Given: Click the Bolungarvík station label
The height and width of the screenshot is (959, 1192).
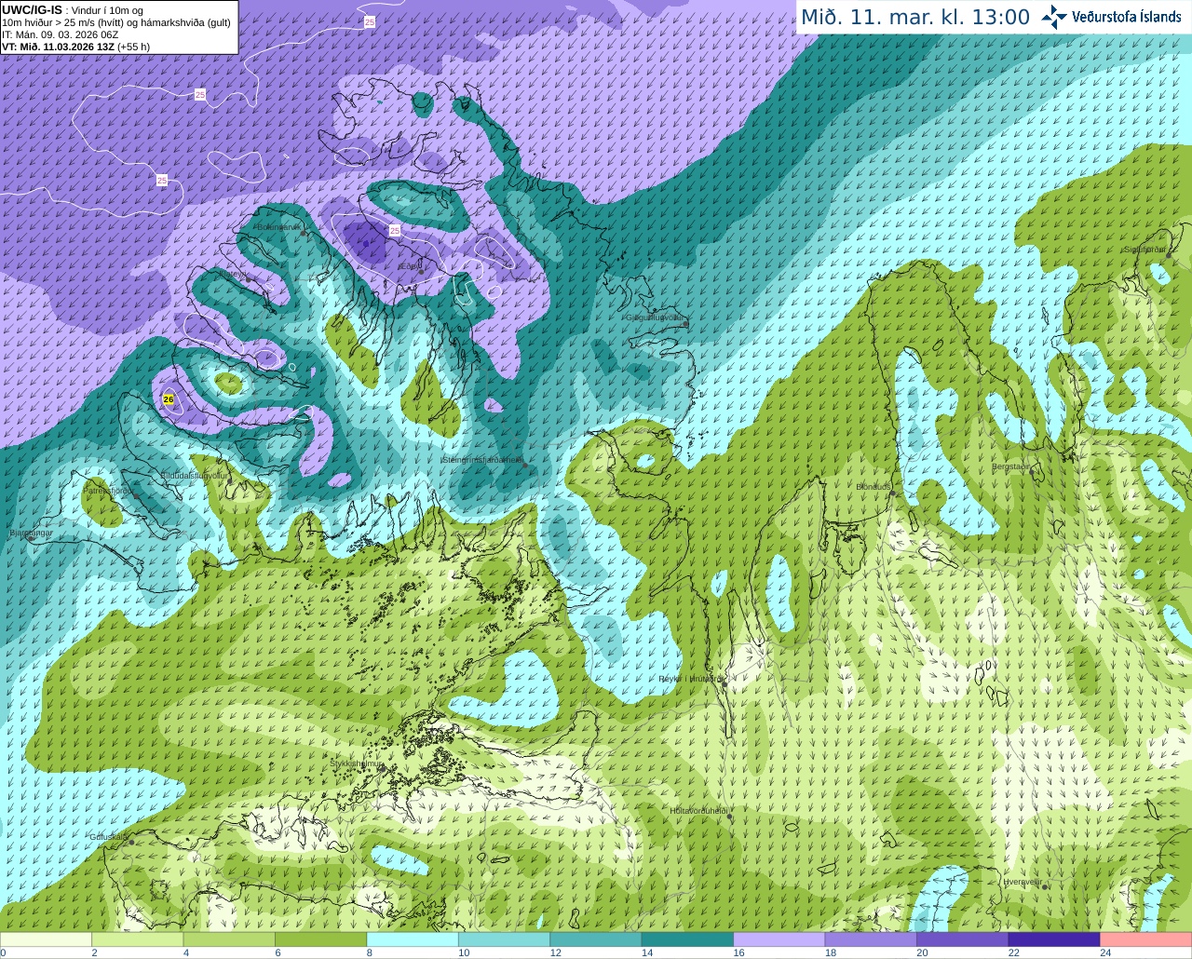Looking at the screenshot, I should (278, 227).
